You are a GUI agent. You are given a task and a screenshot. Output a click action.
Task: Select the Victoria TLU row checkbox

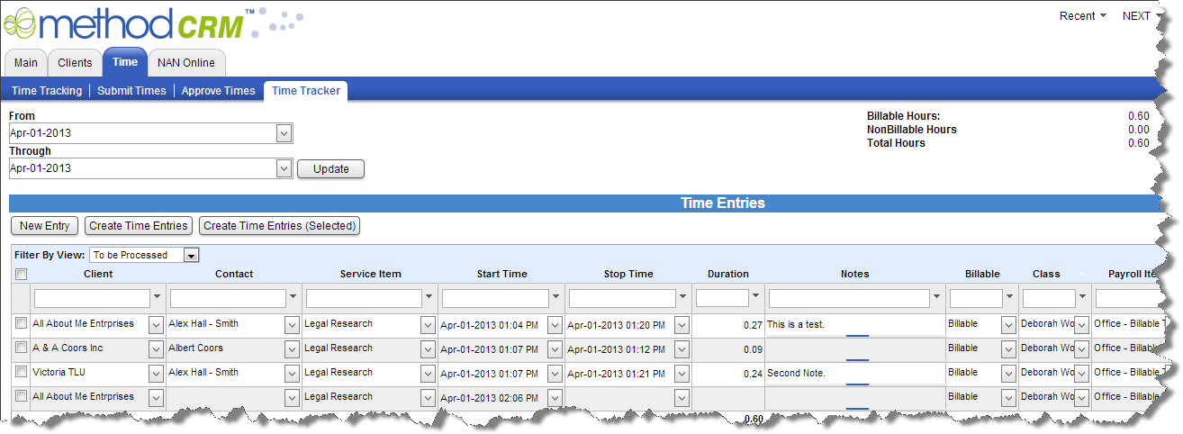tap(21, 372)
